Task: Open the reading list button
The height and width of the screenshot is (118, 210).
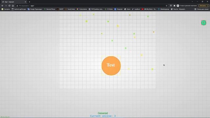Action: (x=201, y=9)
